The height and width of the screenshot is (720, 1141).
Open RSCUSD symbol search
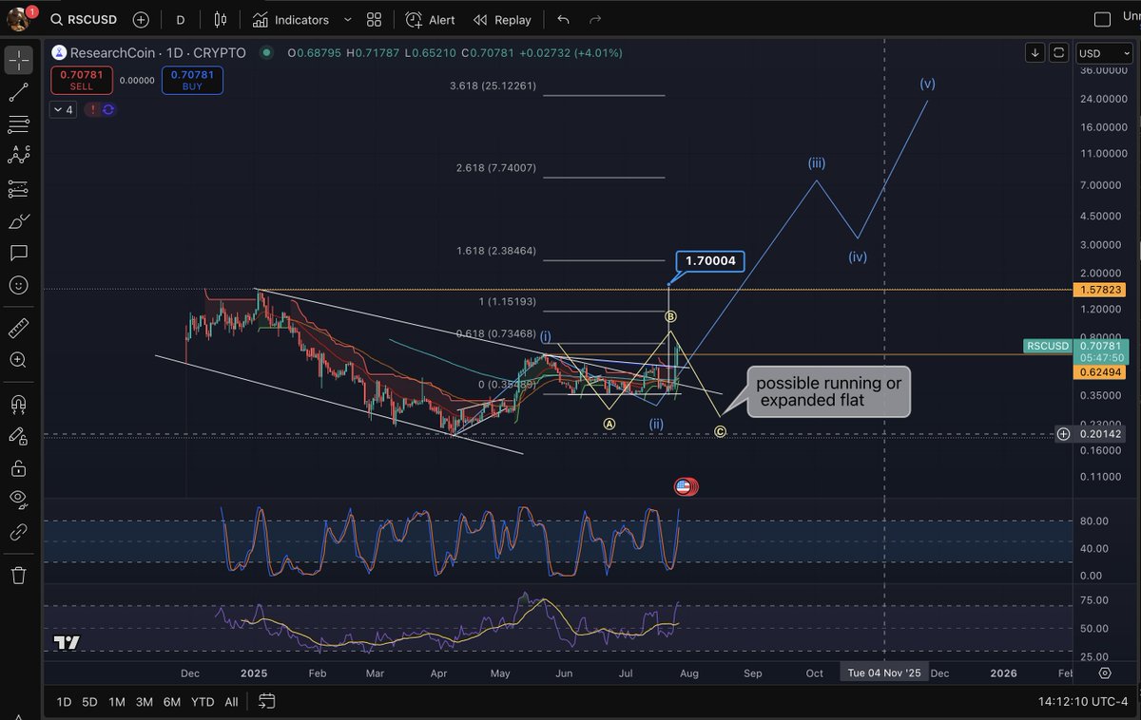pyautogui.click(x=86, y=19)
